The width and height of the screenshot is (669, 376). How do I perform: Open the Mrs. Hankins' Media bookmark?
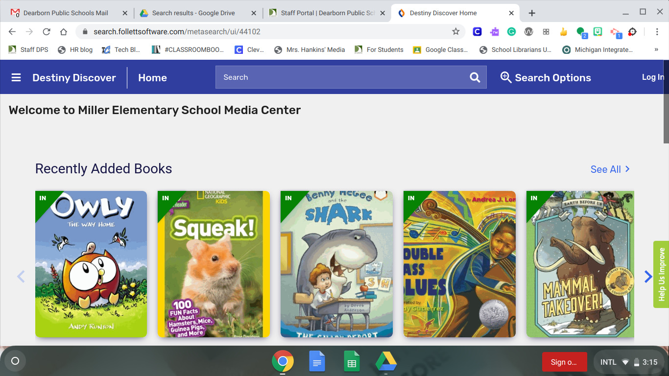(x=310, y=49)
